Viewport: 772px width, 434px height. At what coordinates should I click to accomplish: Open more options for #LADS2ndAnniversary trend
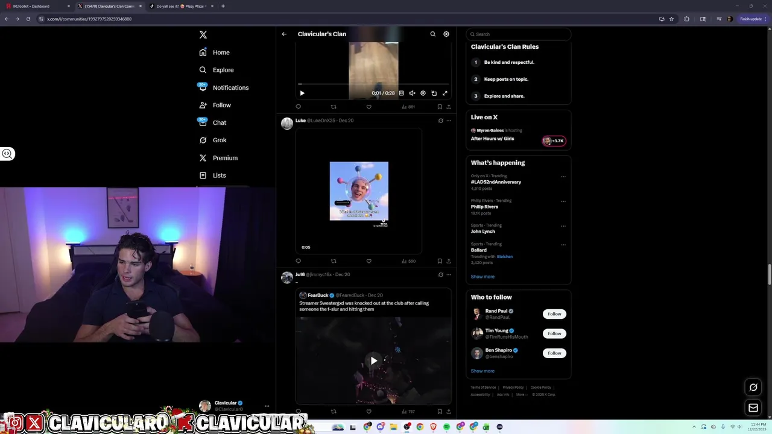[x=563, y=177]
